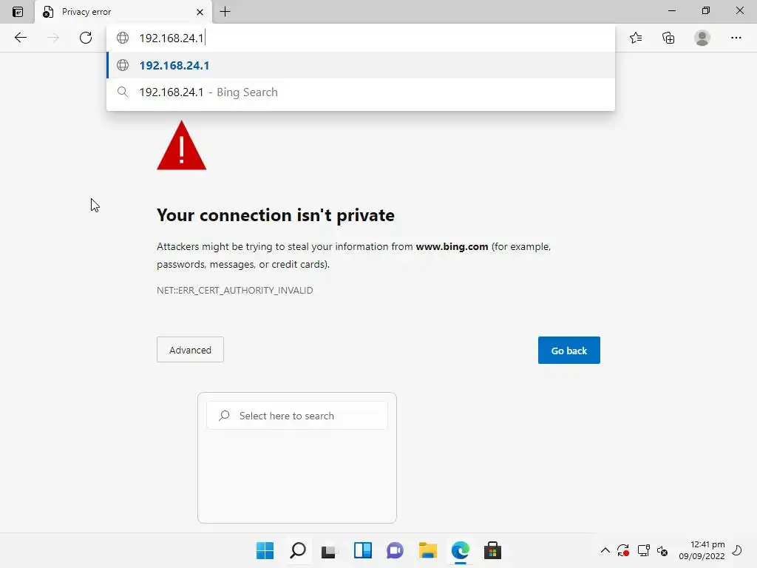Screen dimensions: 757x568
Task: Click the Go back button
Action: [x=568, y=350]
